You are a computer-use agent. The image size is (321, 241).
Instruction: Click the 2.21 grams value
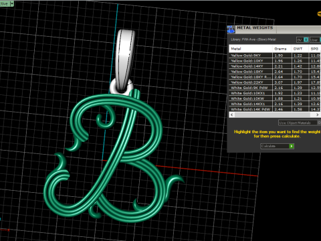pyautogui.click(x=279, y=66)
